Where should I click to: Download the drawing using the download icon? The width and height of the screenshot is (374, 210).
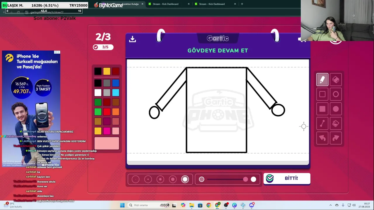coord(133,39)
